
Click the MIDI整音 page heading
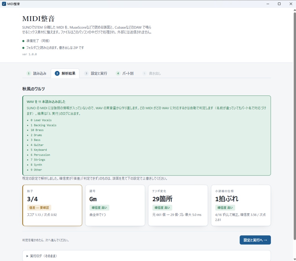coord(38,19)
